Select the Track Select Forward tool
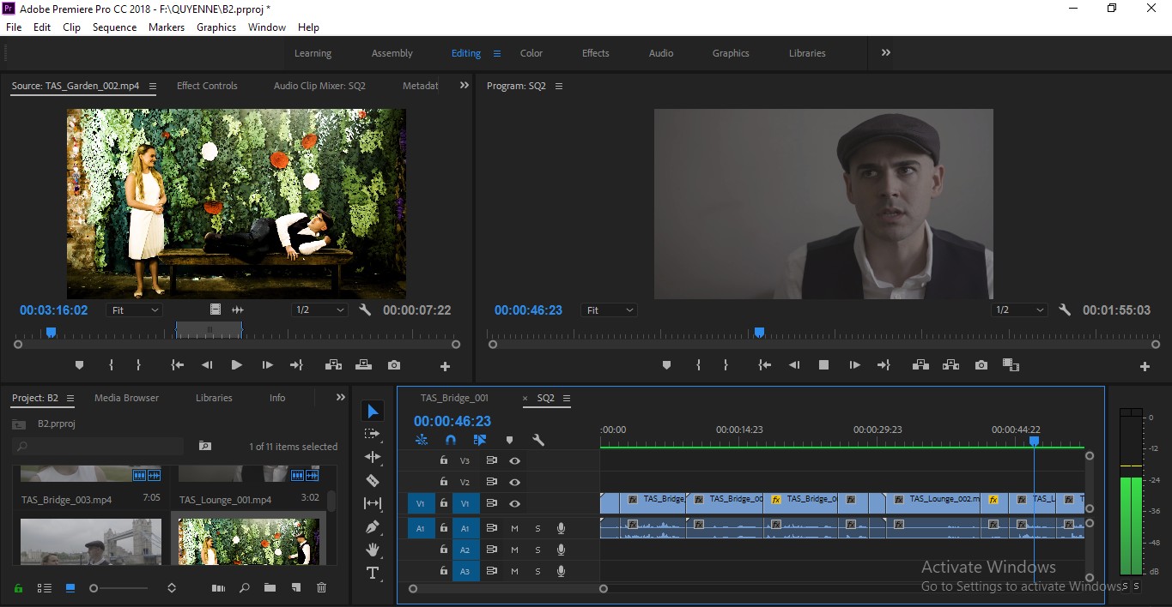 tap(373, 434)
